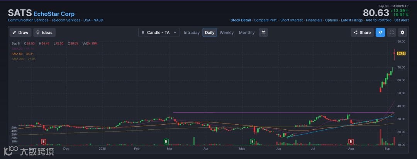Viewport: 417px width, 159px height.
Task: Toggle fullscreen chart view
Action: point(392,32)
